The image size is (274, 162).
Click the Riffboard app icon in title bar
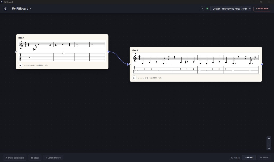[2, 2]
